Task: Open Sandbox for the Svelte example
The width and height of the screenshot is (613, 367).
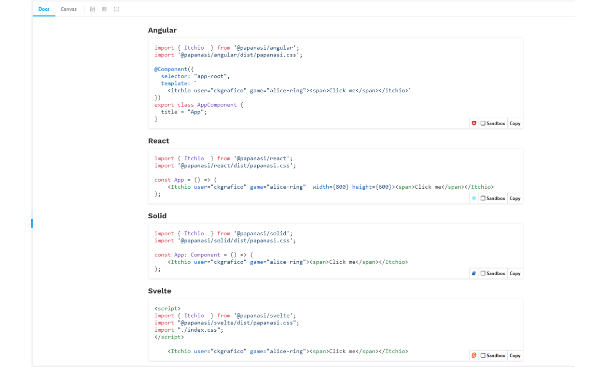Action: [x=493, y=355]
